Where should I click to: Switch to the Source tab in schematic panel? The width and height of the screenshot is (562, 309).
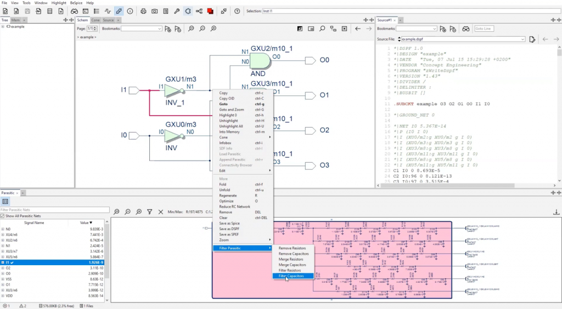(x=108, y=20)
